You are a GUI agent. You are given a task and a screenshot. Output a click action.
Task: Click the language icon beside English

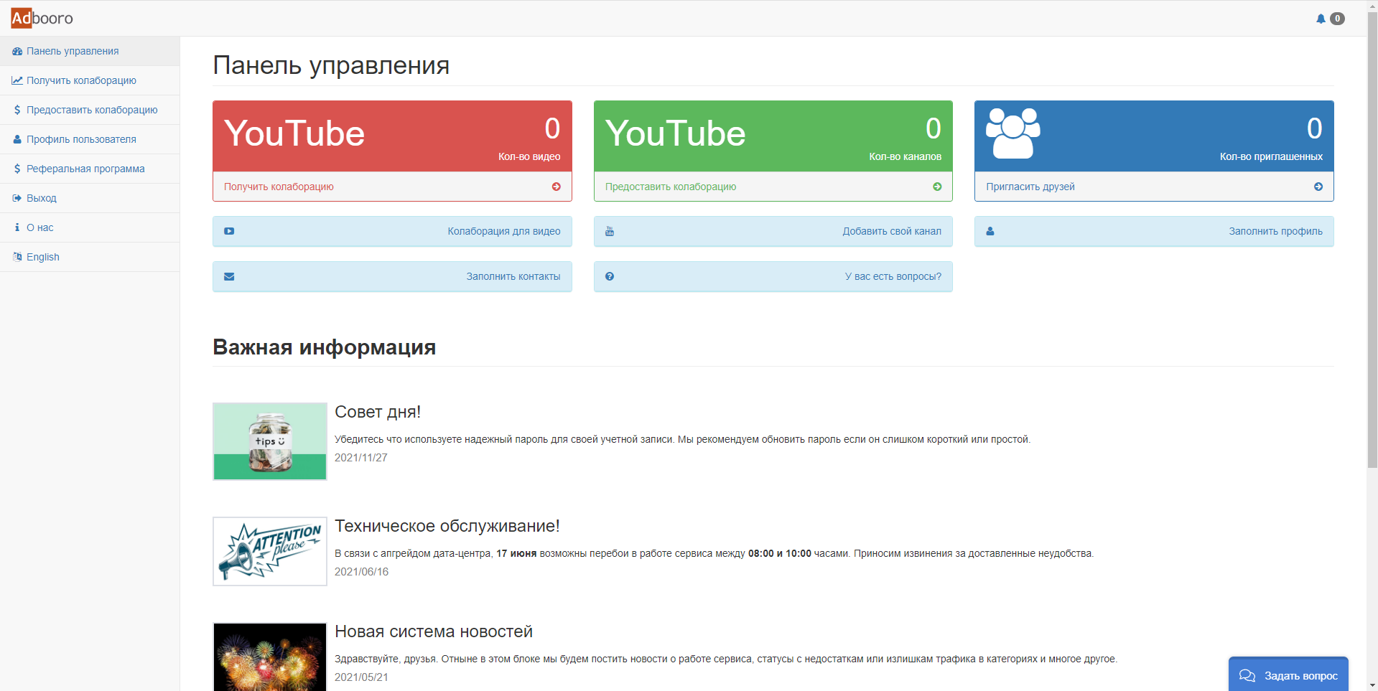17,257
